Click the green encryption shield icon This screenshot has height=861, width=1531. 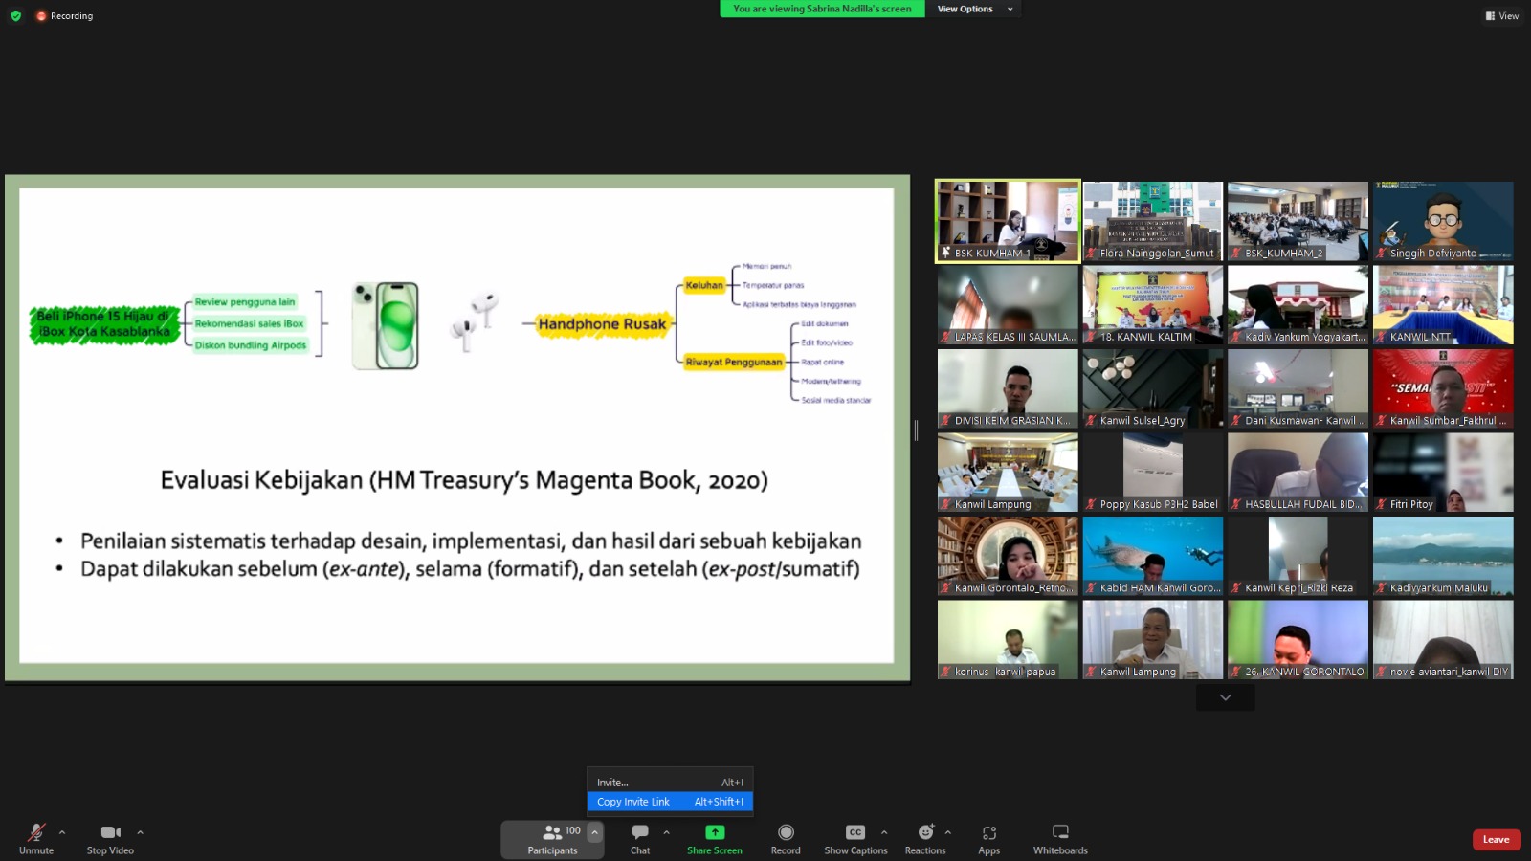click(15, 15)
